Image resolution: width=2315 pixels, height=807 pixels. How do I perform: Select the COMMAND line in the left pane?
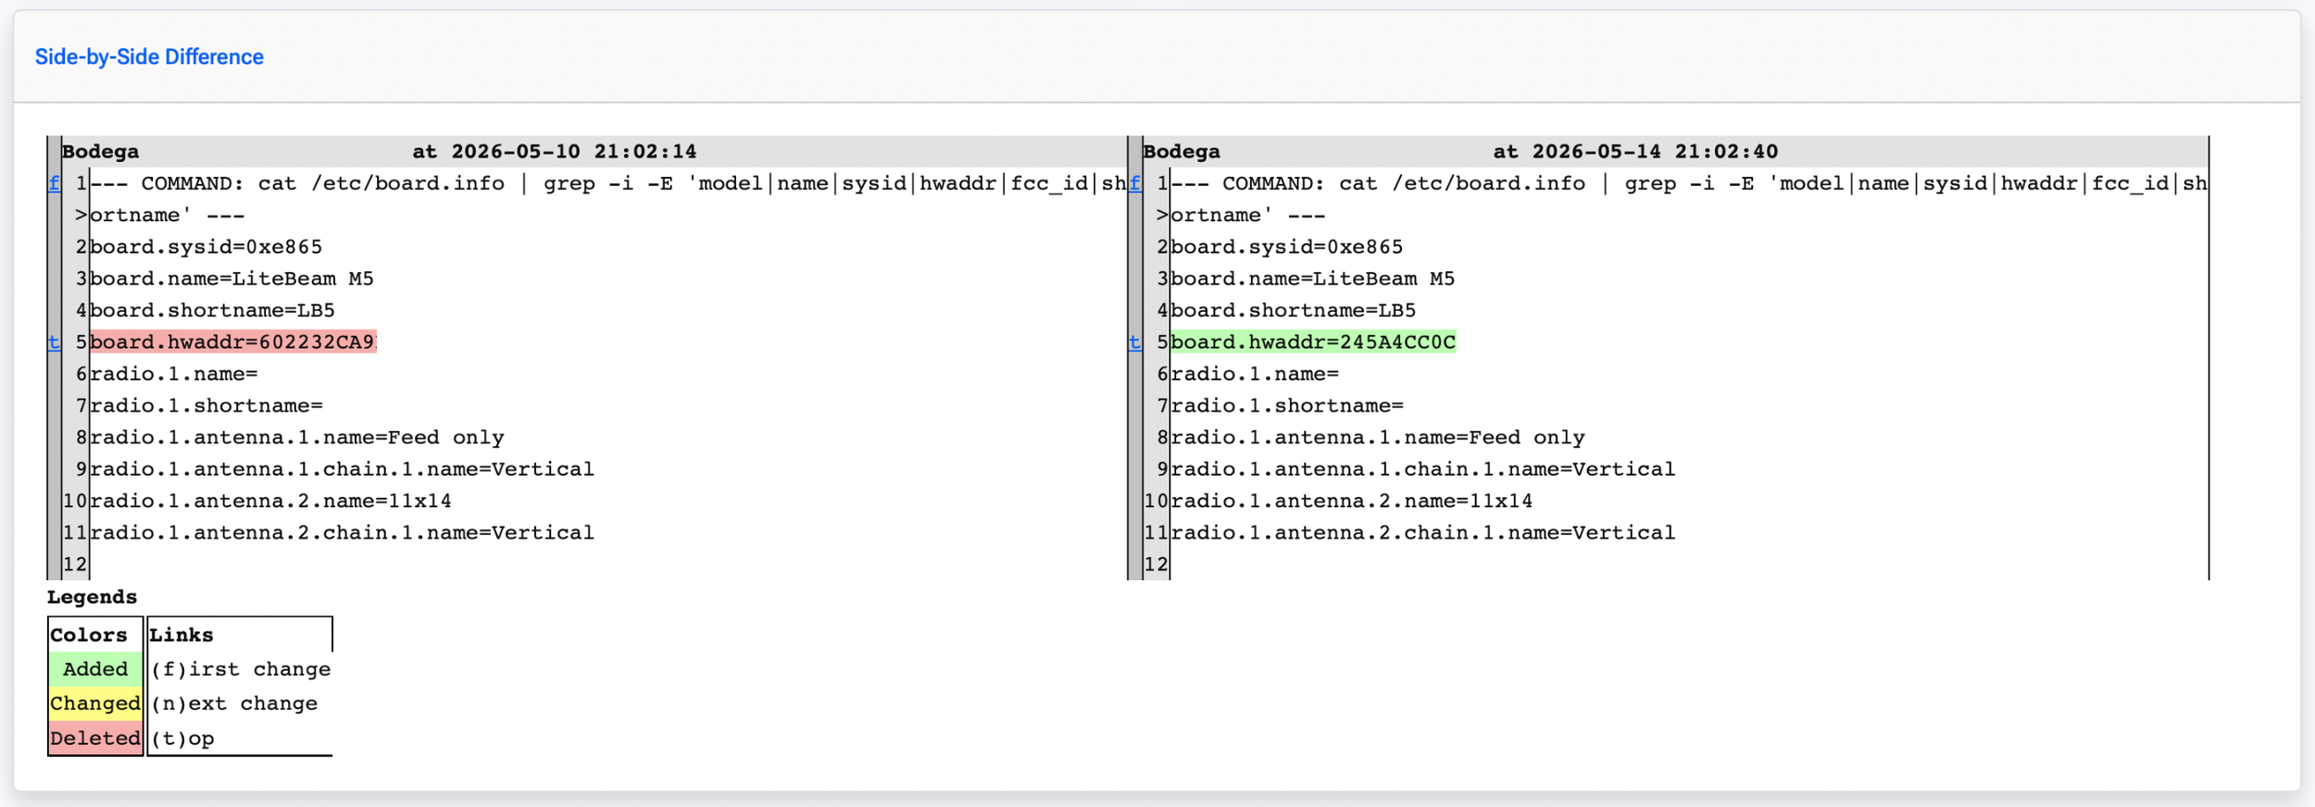pos(608,183)
